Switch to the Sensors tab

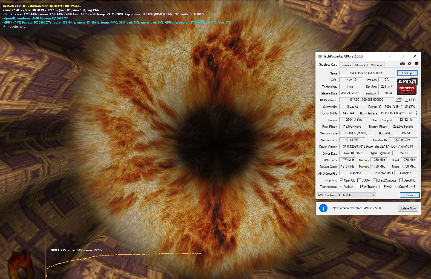point(346,65)
